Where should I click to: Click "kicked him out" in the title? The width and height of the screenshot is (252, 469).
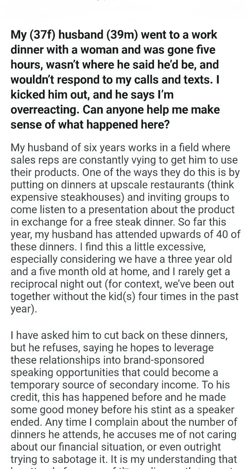tap(50, 95)
